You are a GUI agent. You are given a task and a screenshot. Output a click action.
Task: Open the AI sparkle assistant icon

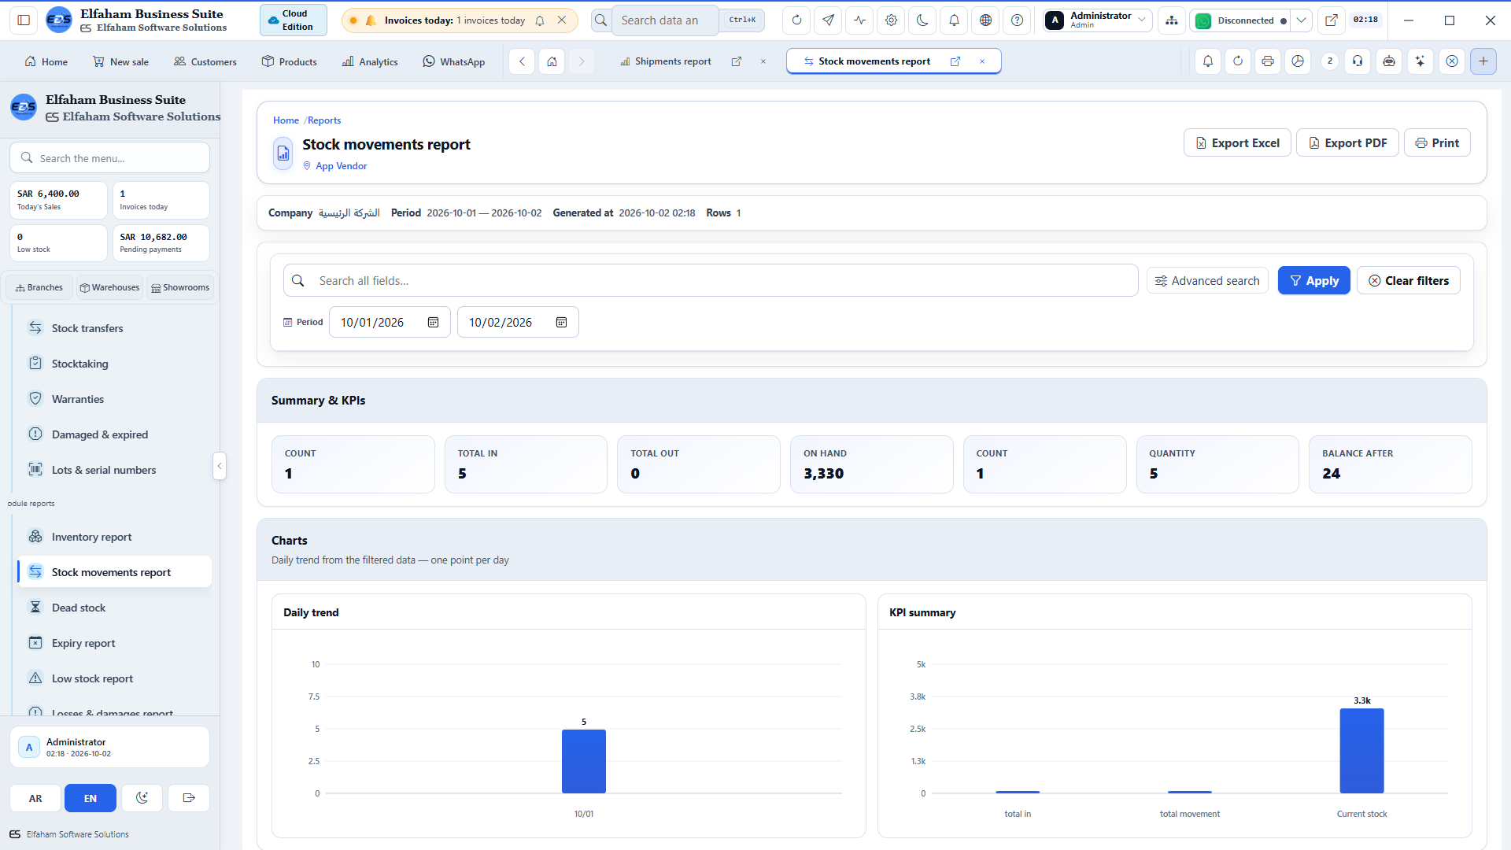point(1420,61)
